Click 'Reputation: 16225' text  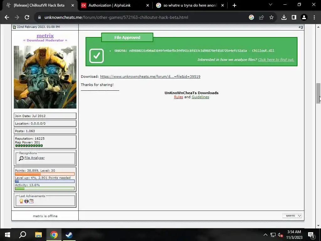pos(30,138)
